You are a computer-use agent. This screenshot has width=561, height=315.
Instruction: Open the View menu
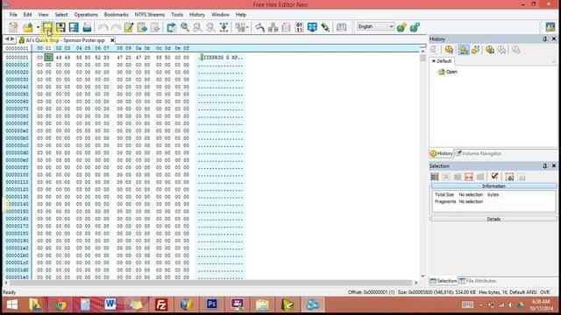[x=43, y=15]
